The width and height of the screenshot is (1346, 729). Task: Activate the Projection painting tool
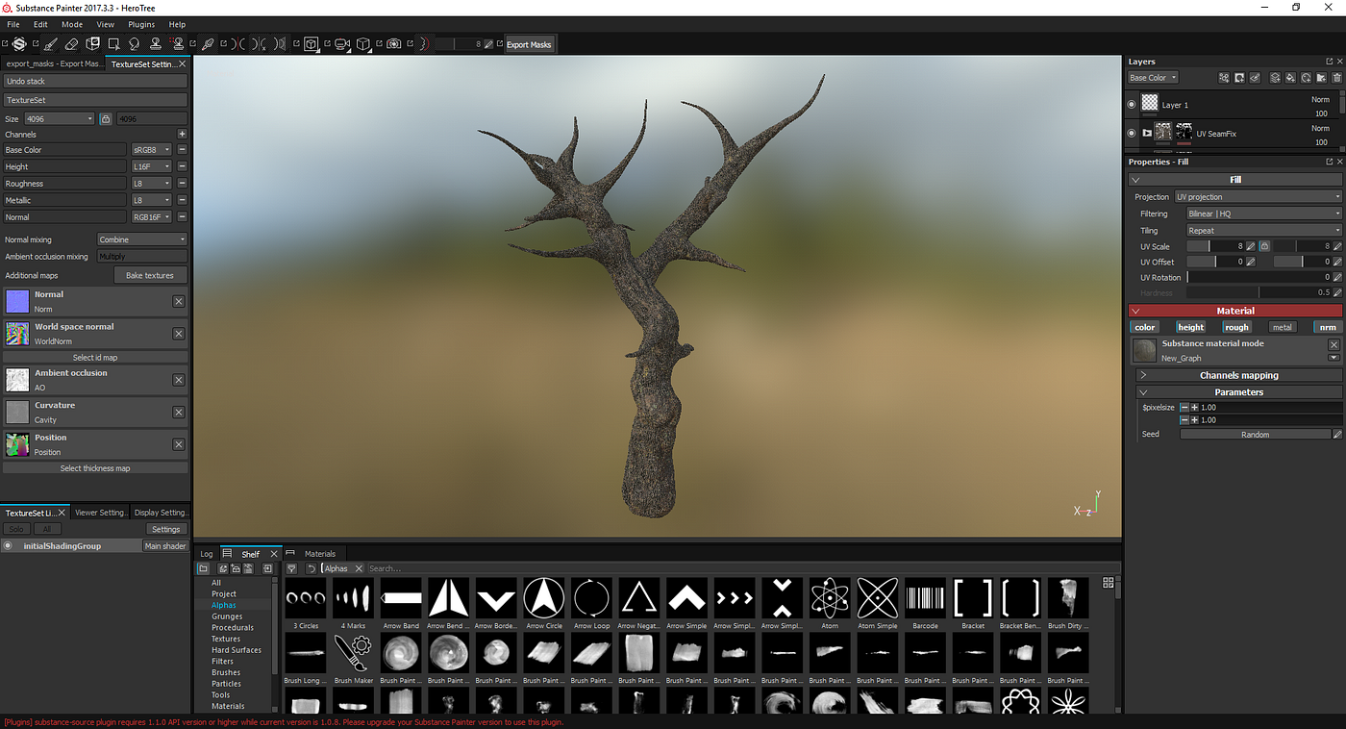click(x=92, y=44)
